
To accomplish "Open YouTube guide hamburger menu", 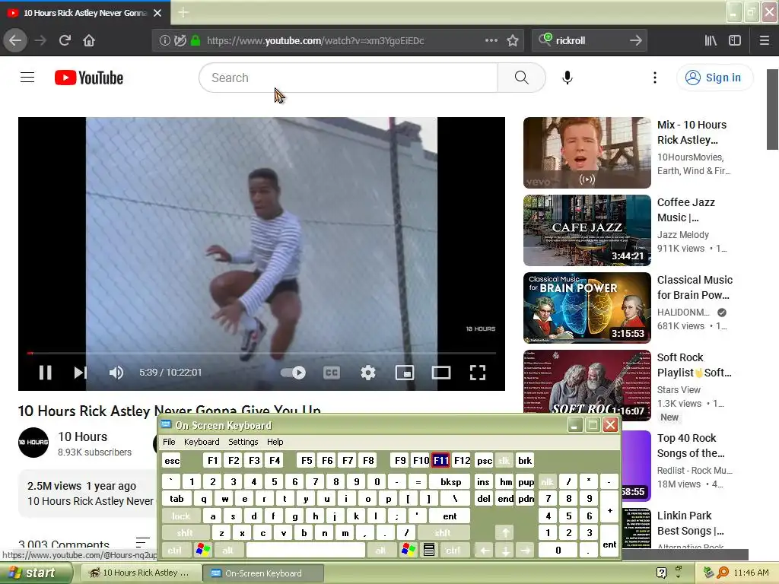I will [x=27, y=78].
